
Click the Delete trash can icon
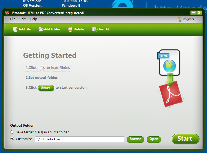click(x=70, y=29)
